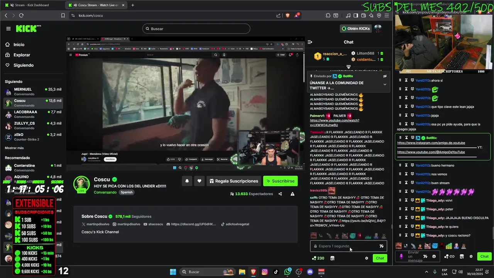The width and height of the screenshot is (494, 278).
Task: Open the ZULLYY_CS followed channel
Action: 33,125
